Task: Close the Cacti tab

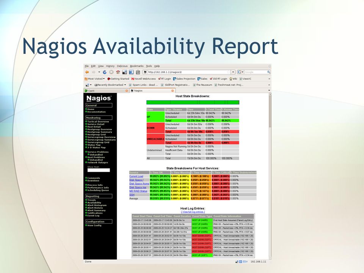Action: point(127,91)
